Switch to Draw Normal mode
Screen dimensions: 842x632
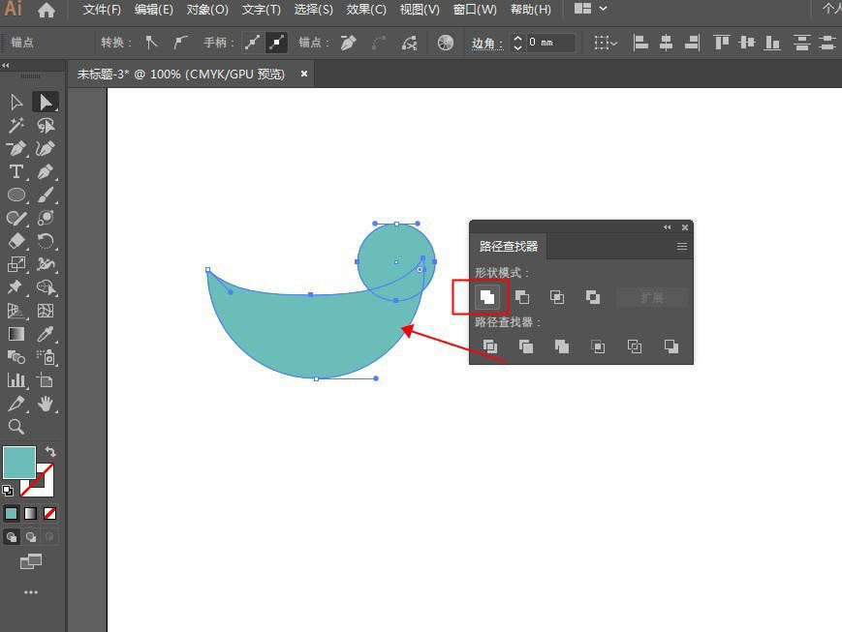[x=12, y=536]
